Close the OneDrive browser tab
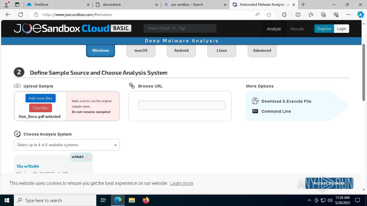 pos(88,5)
